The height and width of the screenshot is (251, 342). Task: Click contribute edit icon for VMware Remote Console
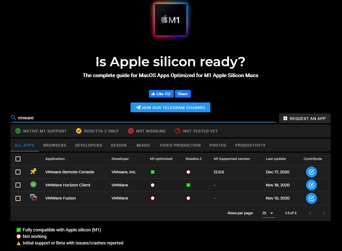point(311,172)
